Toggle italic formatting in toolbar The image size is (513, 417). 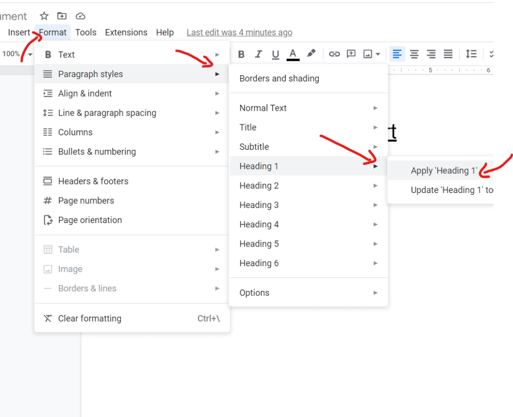(x=259, y=54)
